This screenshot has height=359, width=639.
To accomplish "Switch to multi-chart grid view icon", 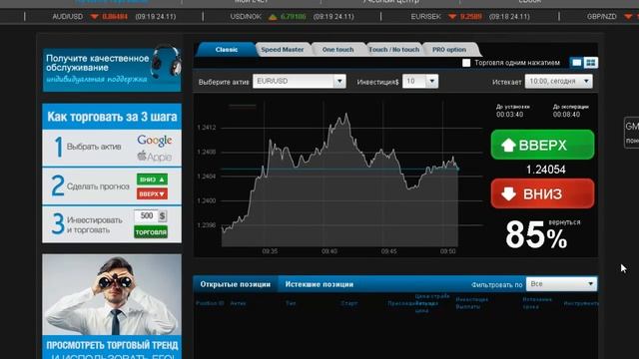I will pyautogui.click(x=590, y=63).
